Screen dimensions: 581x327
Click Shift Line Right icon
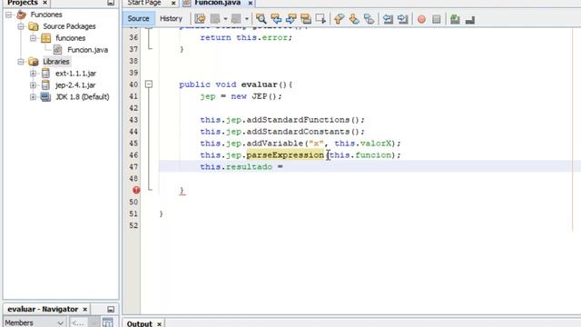click(403, 18)
